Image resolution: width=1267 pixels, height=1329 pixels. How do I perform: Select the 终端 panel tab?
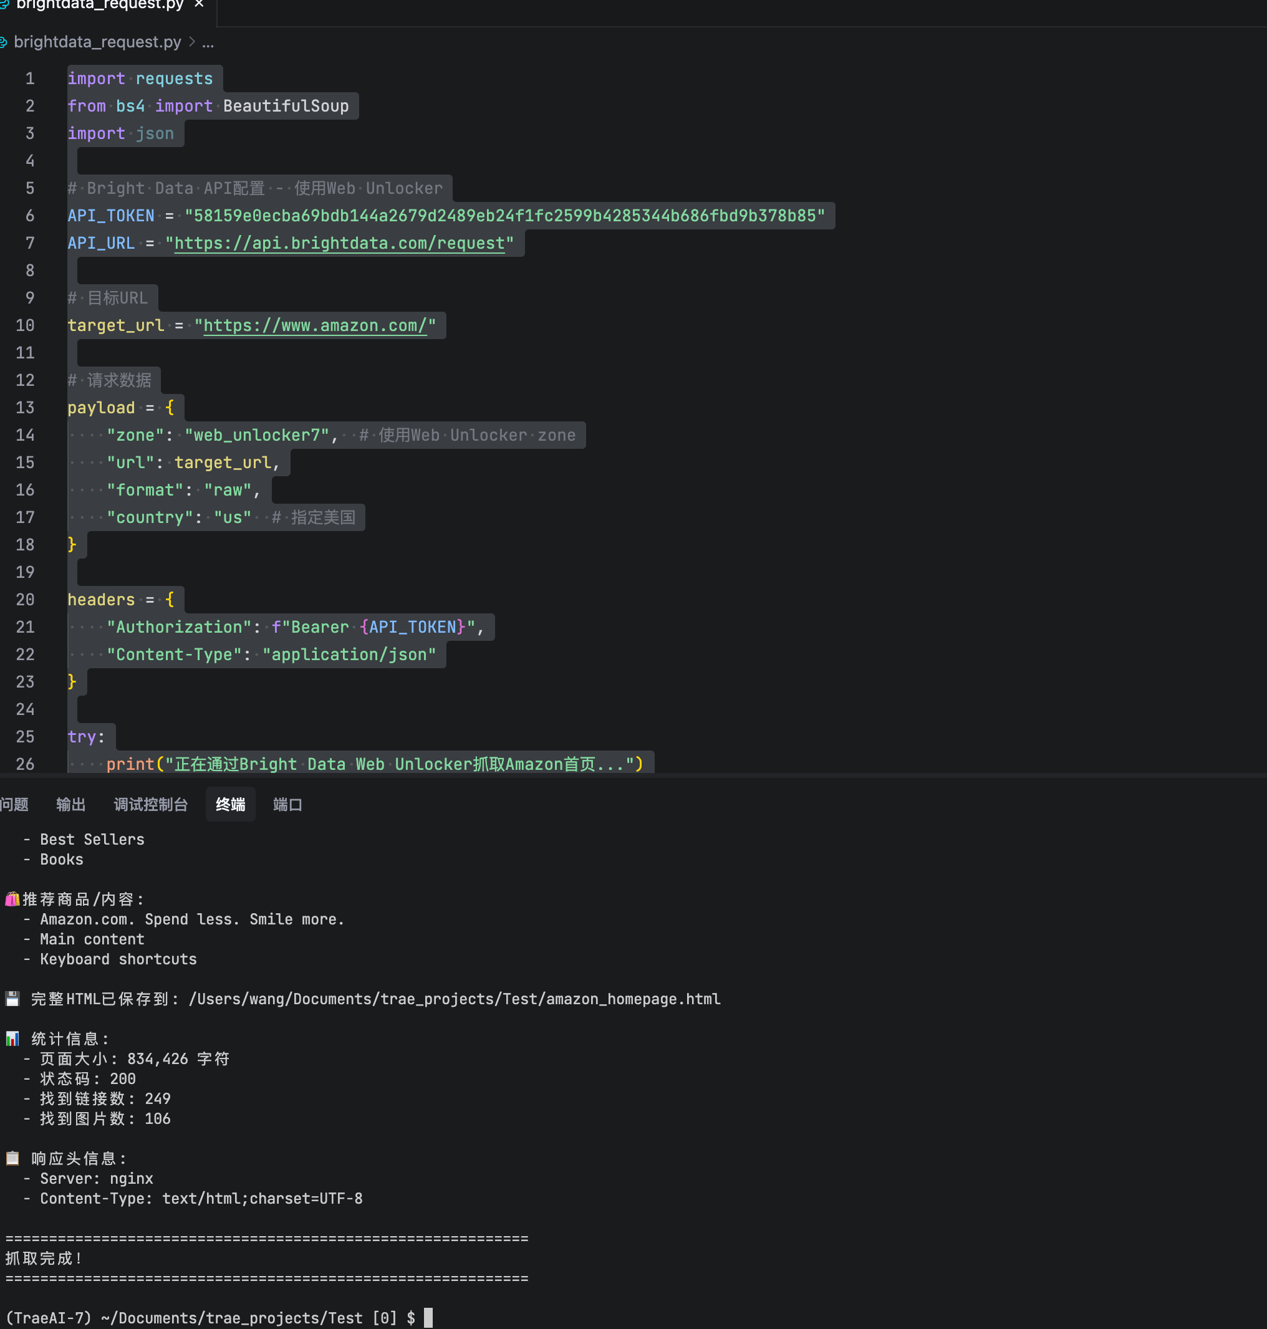230,804
